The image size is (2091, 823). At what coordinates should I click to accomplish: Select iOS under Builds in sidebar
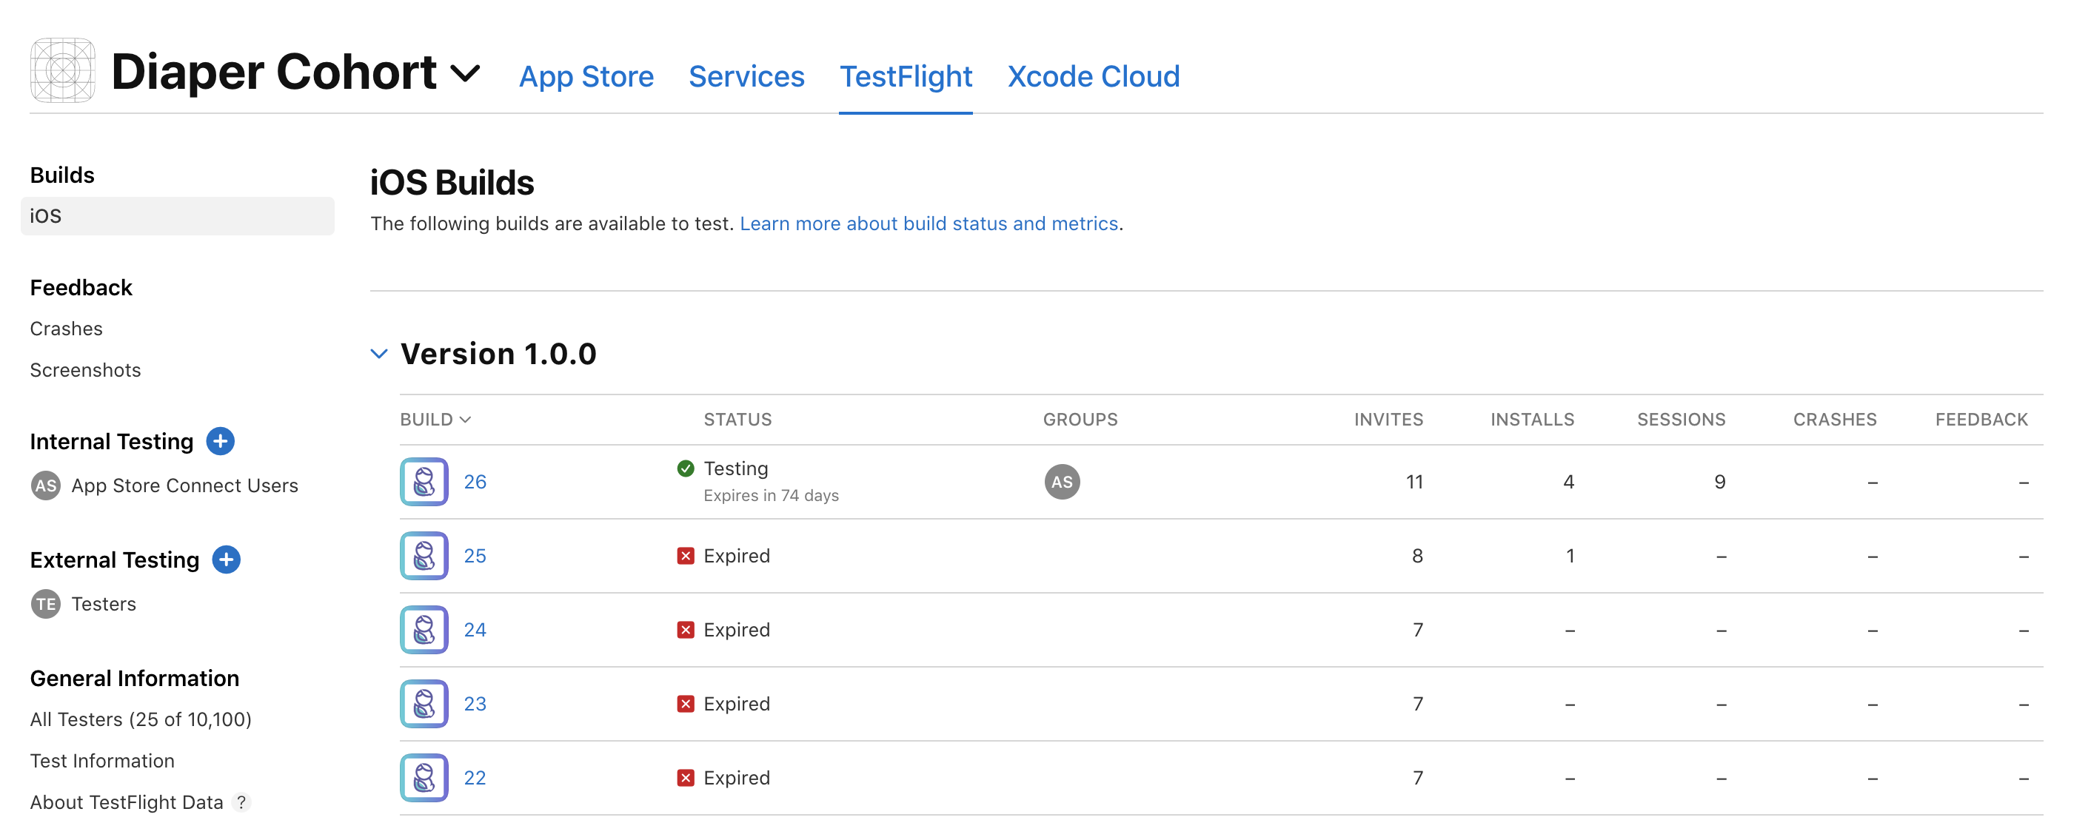tap(177, 216)
